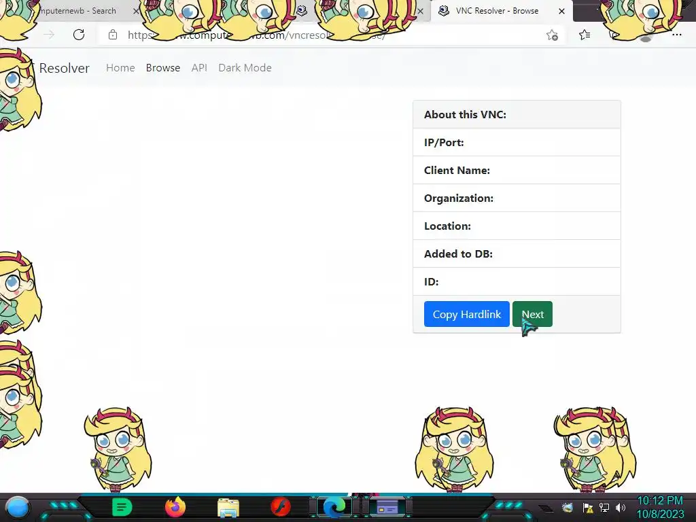The height and width of the screenshot is (522, 696).
Task: Go to the Home nav link
Action: tap(120, 68)
